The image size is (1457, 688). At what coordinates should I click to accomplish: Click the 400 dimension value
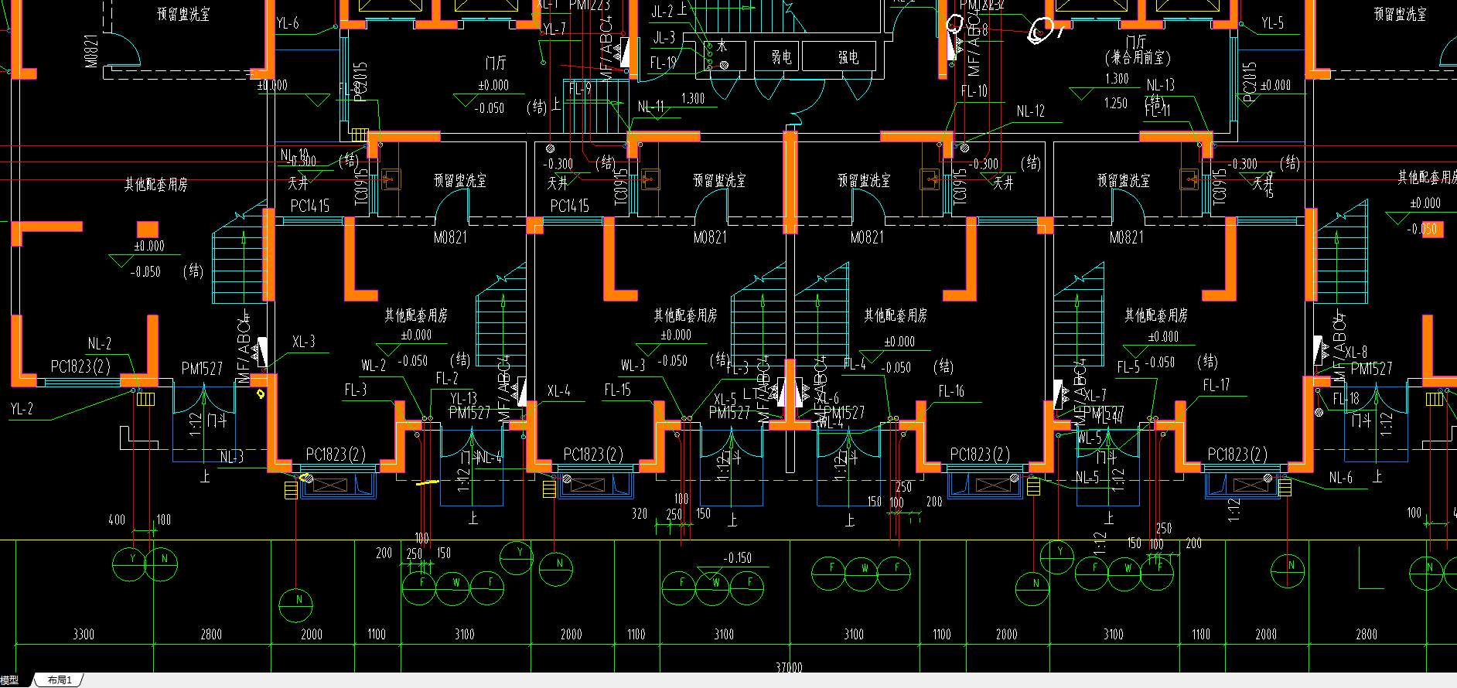tap(117, 520)
